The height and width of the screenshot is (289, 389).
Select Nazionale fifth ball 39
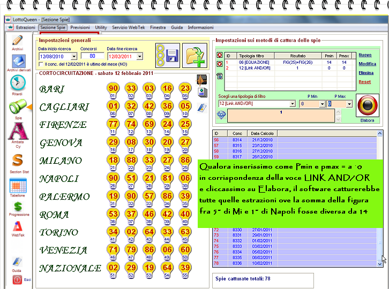[185, 268]
